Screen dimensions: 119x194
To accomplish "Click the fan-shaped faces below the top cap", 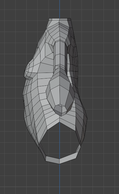I will click(x=59, y=30).
